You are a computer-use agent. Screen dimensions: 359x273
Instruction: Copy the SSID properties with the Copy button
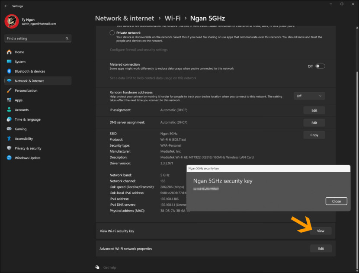314,135
